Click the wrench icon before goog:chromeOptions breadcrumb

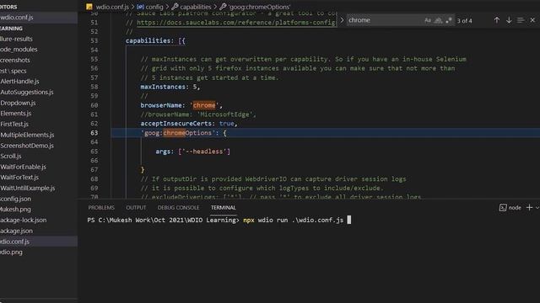click(x=223, y=7)
